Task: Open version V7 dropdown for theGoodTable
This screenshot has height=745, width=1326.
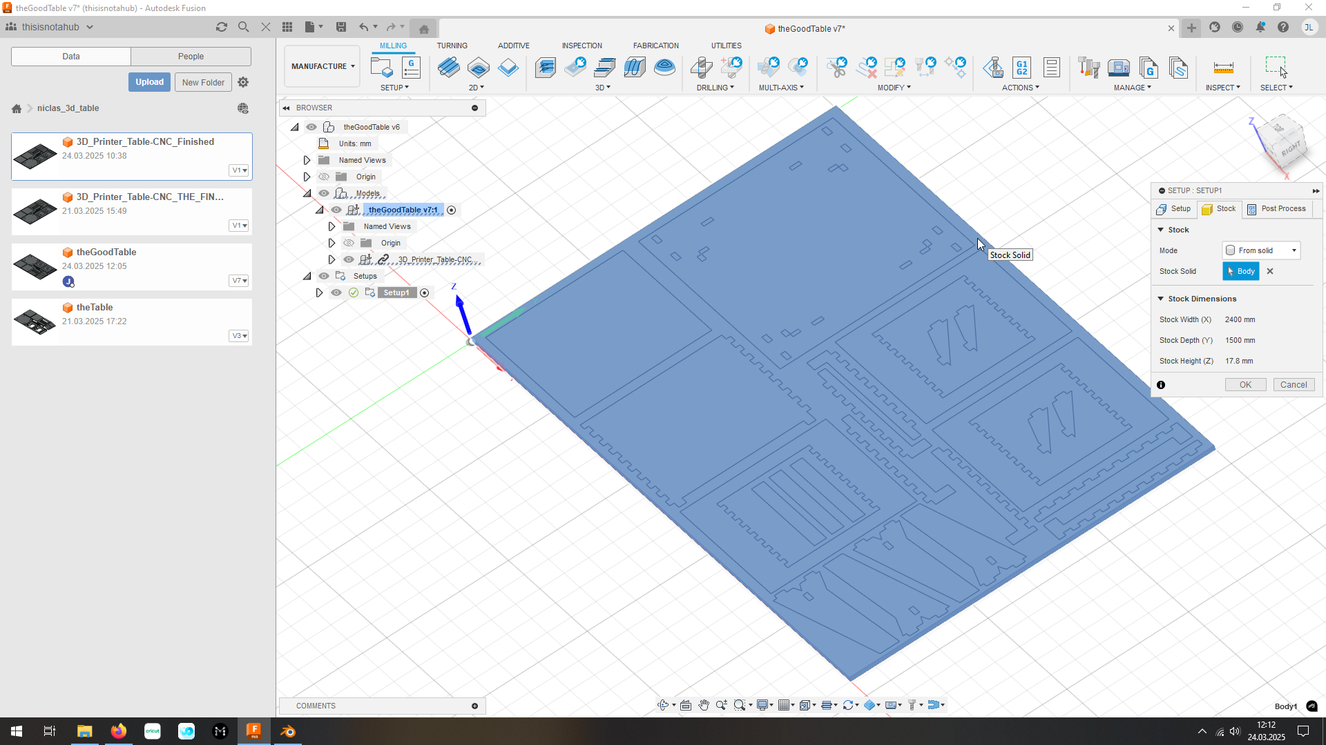Action: [x=240, y=281]
